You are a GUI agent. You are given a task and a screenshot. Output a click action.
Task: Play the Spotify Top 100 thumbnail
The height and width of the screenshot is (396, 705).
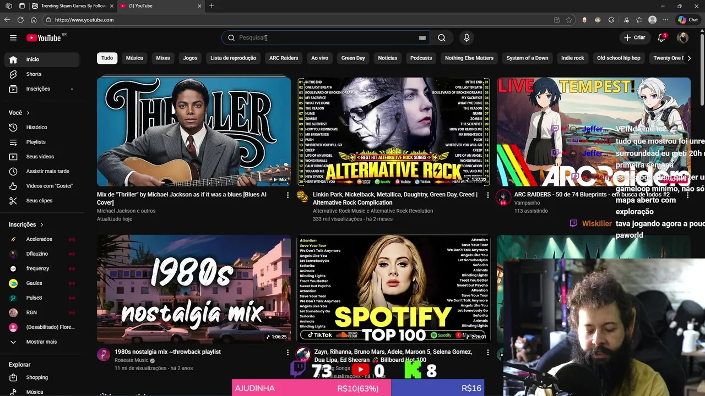[x=394, y=289]
